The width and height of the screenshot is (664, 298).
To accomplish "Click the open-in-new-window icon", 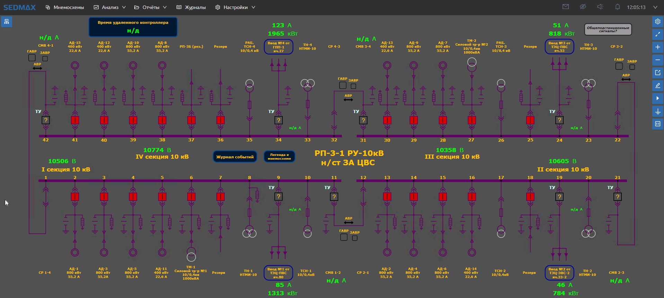I will click(657, 73).
